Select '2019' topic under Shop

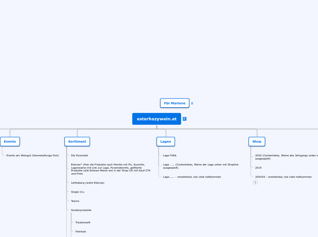[258, 168]
